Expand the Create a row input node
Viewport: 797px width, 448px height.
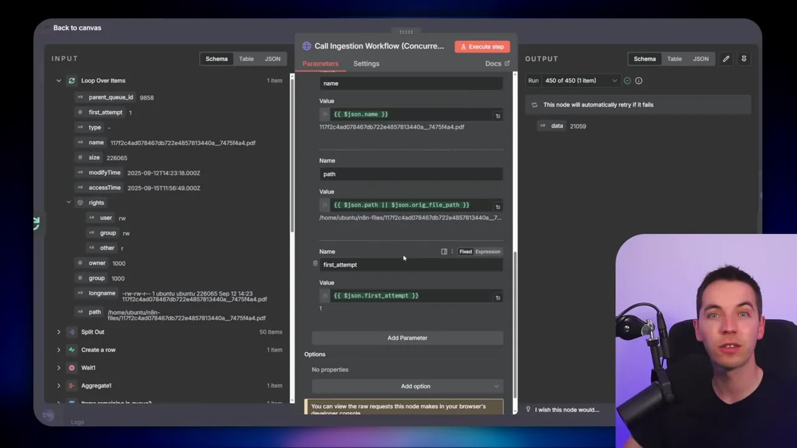click(x=59, y=350)
